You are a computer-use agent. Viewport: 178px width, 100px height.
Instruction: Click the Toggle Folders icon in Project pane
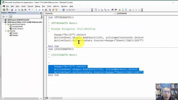coord(11,17)
